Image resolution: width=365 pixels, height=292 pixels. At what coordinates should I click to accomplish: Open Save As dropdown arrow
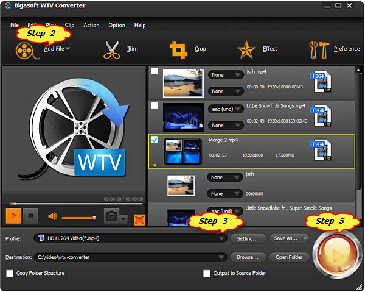click(305, 238)
